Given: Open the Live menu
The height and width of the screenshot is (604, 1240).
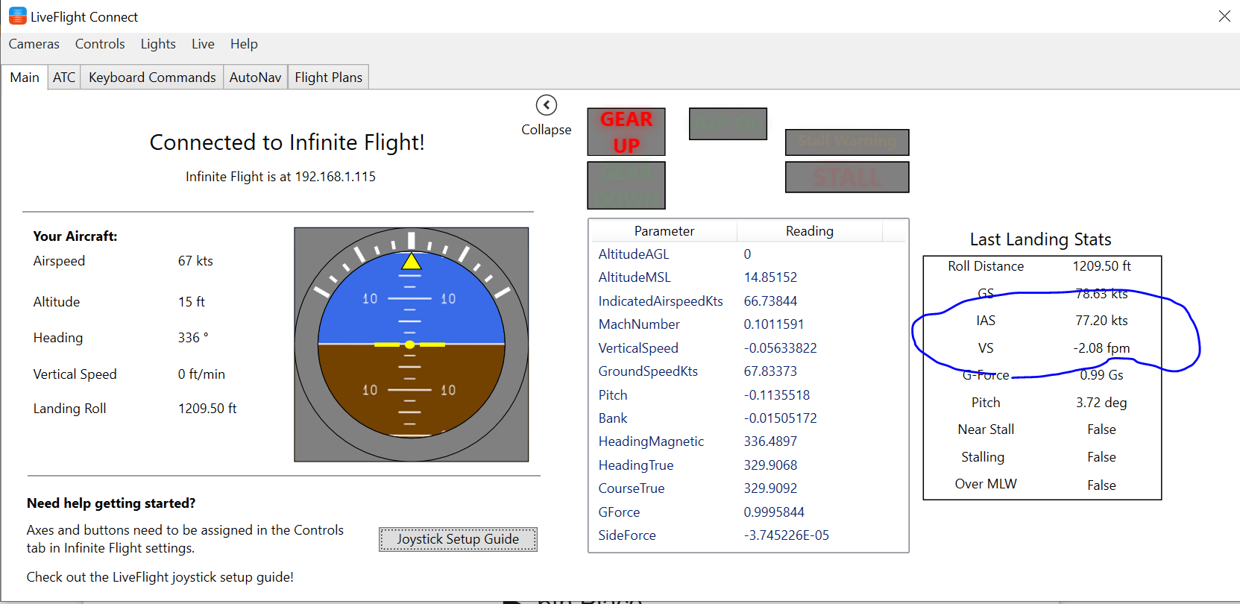Looking at the screenshot, I should tap(203, 44).
